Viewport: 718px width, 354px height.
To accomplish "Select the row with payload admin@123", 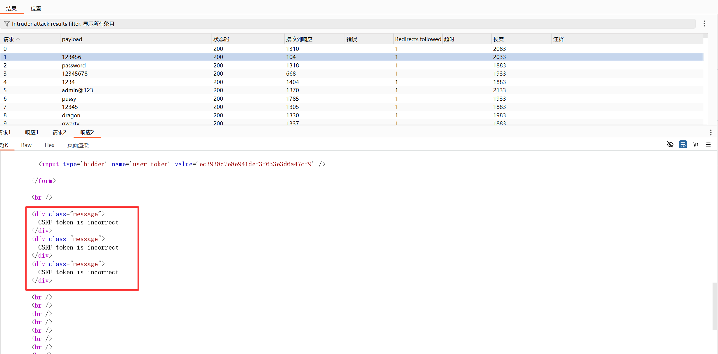I will (352, 90).
